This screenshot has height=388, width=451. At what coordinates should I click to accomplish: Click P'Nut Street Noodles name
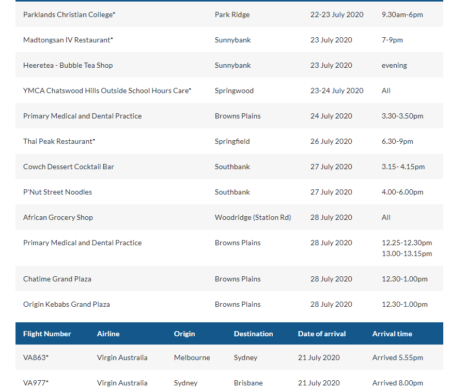click(x=57, y=192)
